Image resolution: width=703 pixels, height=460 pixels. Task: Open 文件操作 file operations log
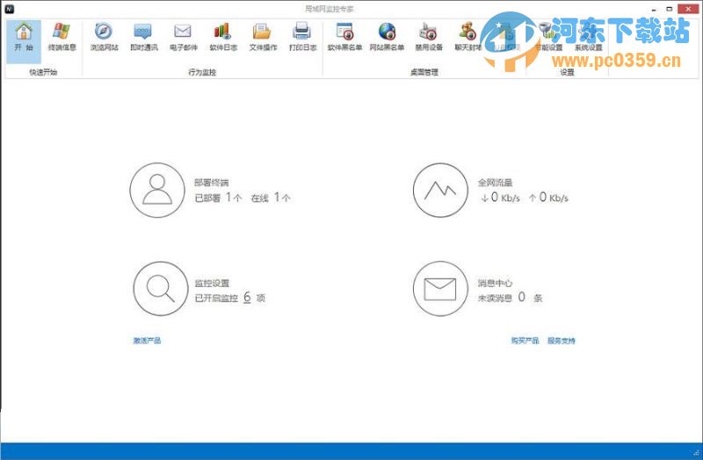point(263,37)
